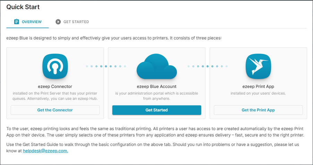
Task: Select the ezeep Blue Account heading
Action: point(157,86)
